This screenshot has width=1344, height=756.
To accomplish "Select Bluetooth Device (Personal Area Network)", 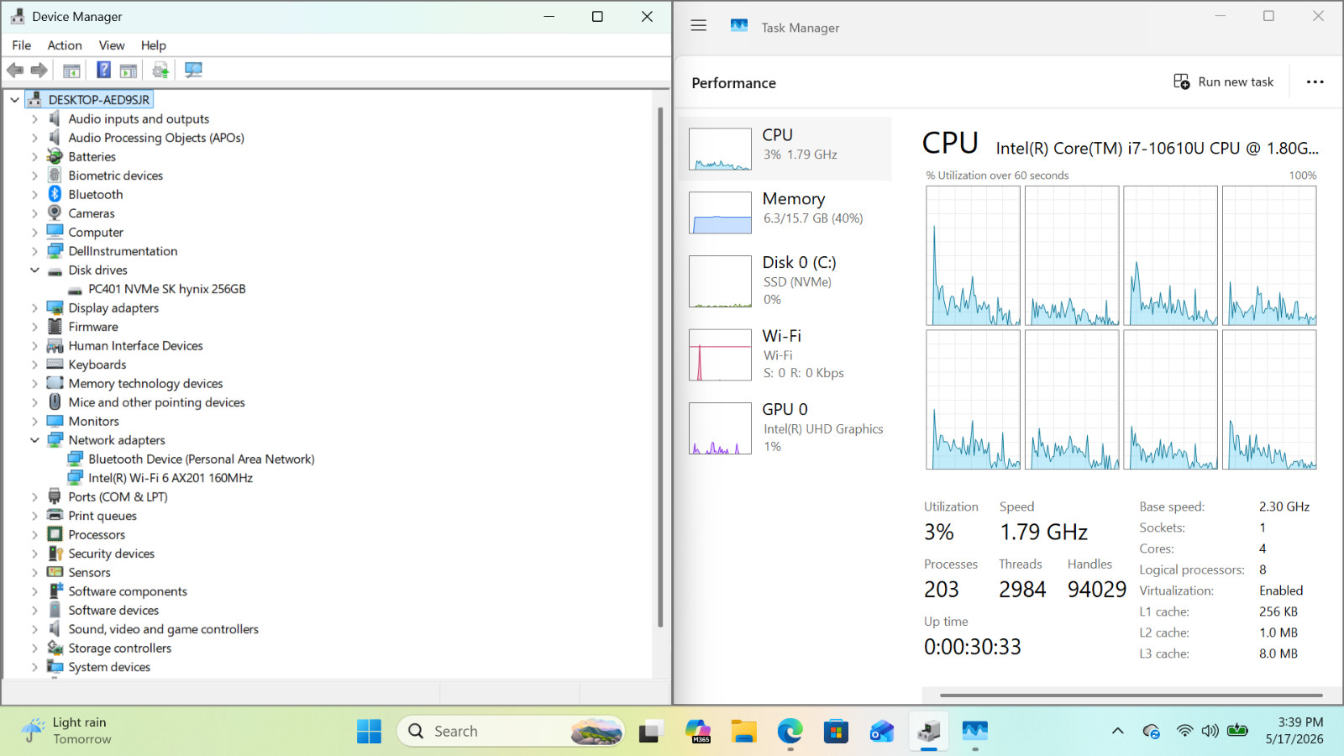I will [202, 459].
